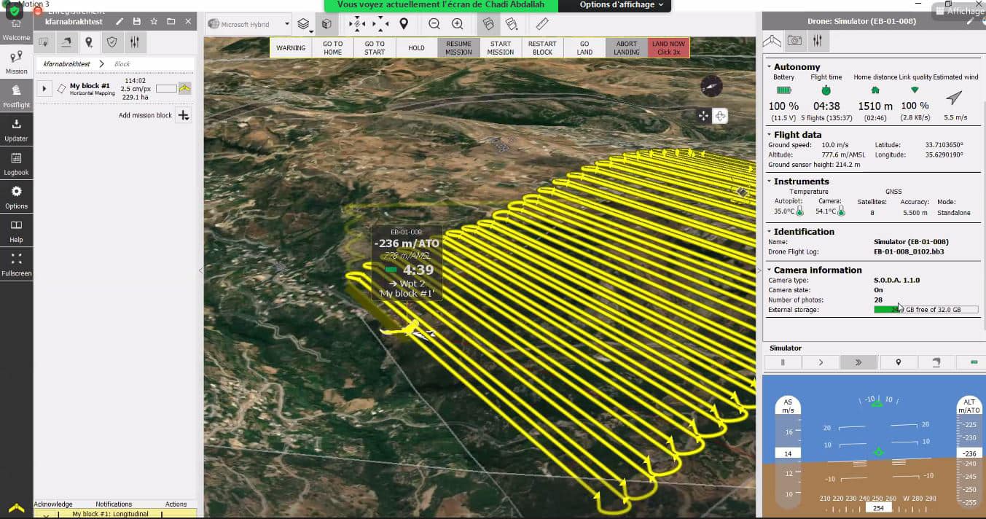Open the Microsoft Hybrid map source dropdown

pos(249,24)
